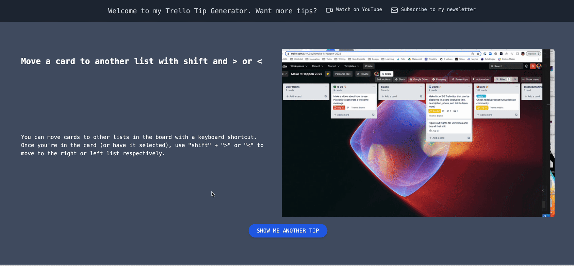Screen dimensions: 574x266
Task: Add a card to the Elastic list
Action: (389, 96)
